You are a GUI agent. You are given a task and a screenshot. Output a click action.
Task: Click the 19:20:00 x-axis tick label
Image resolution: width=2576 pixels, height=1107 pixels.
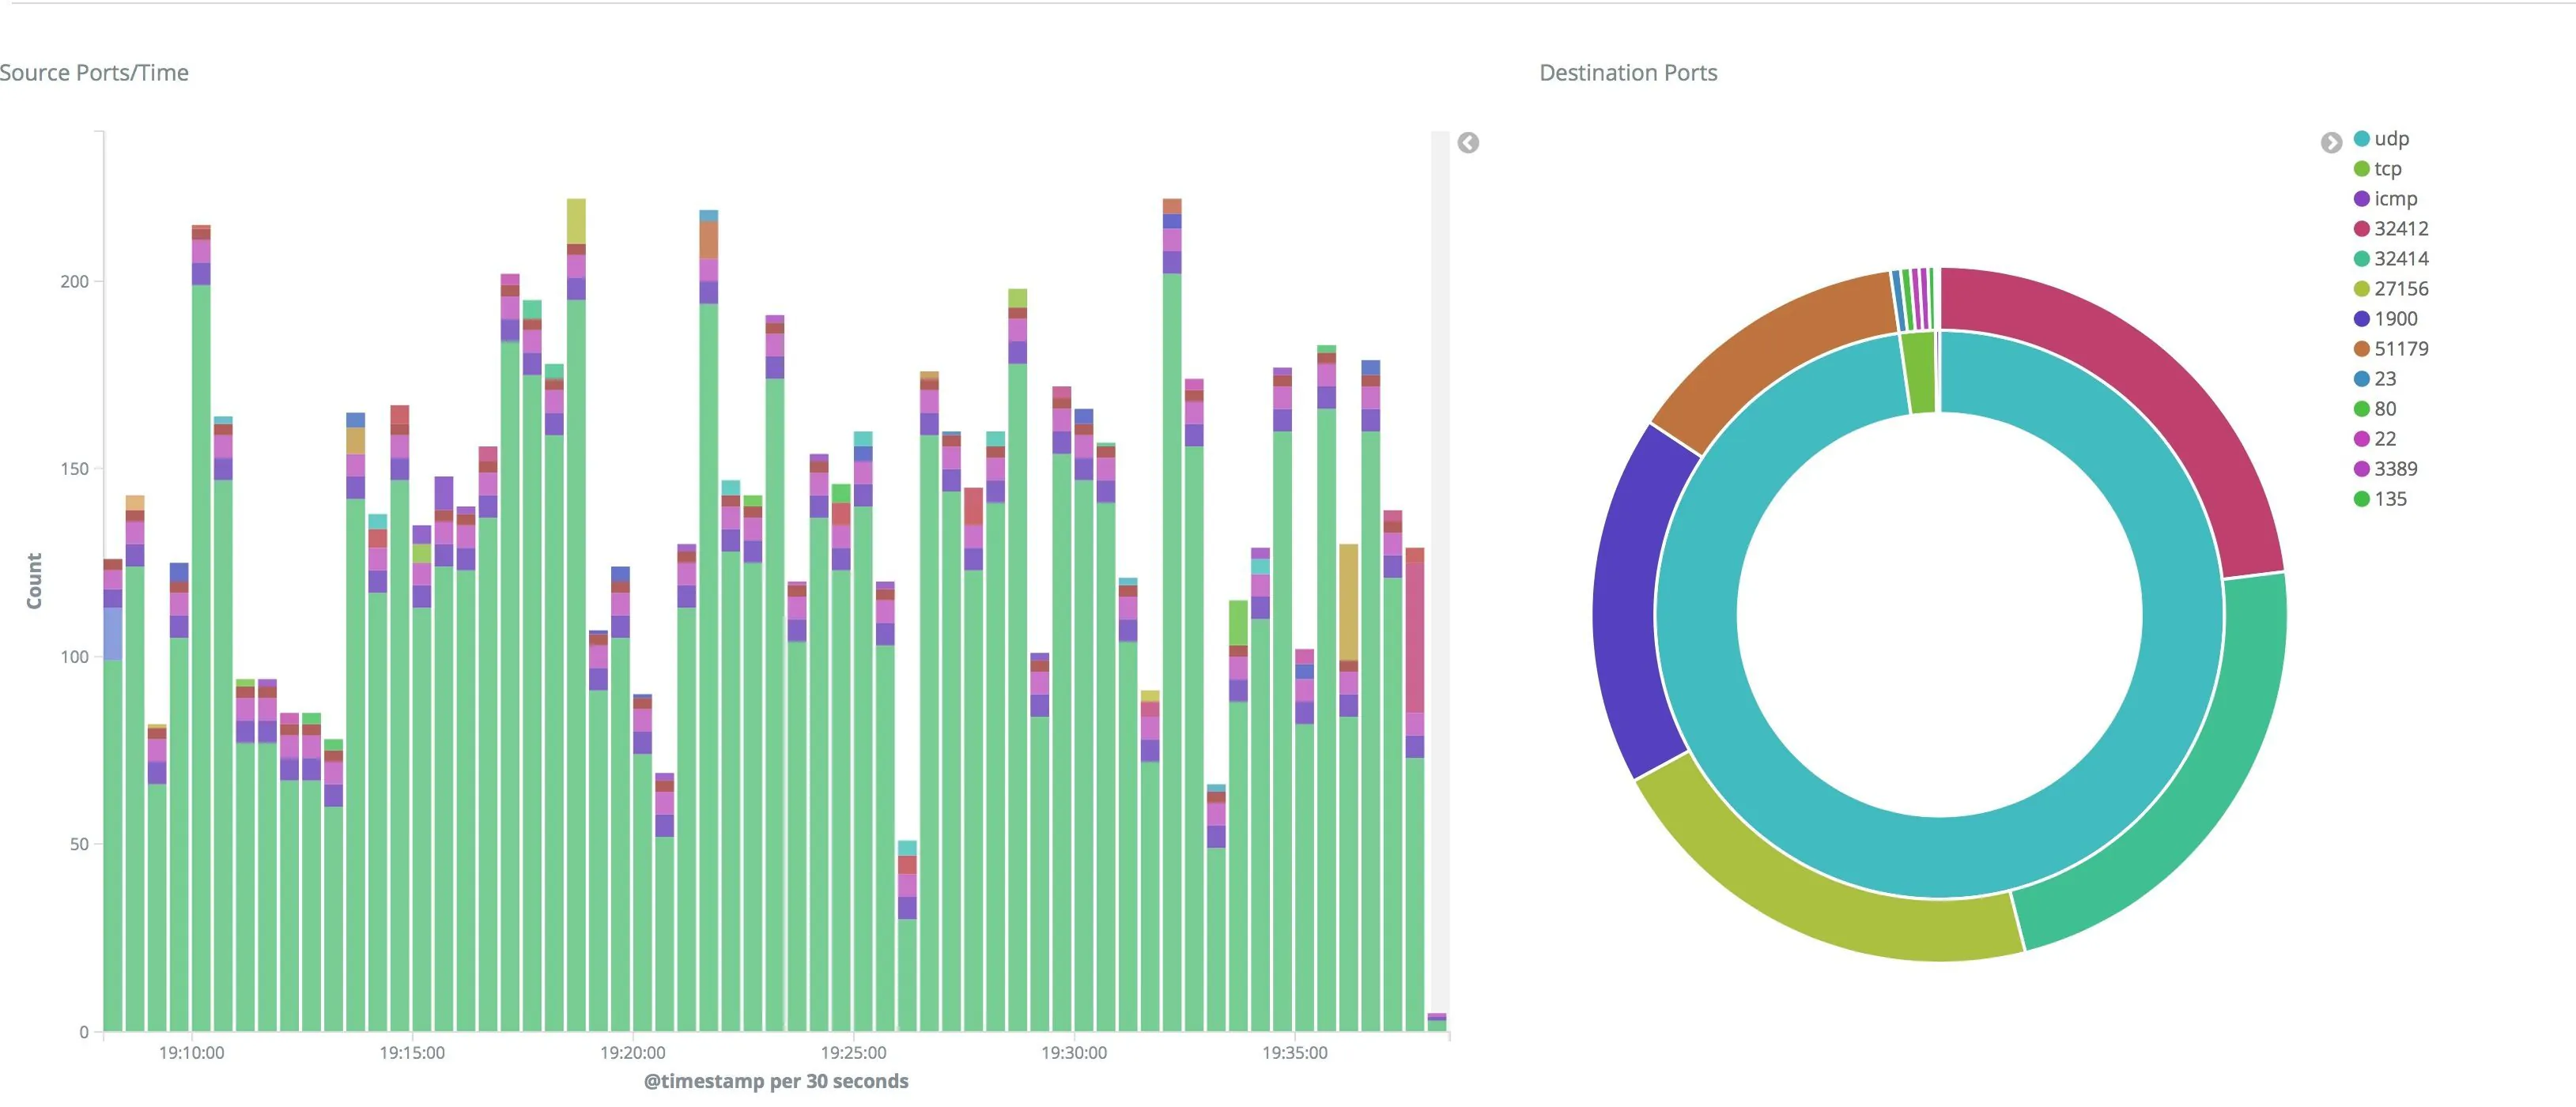coord(633,1053)
